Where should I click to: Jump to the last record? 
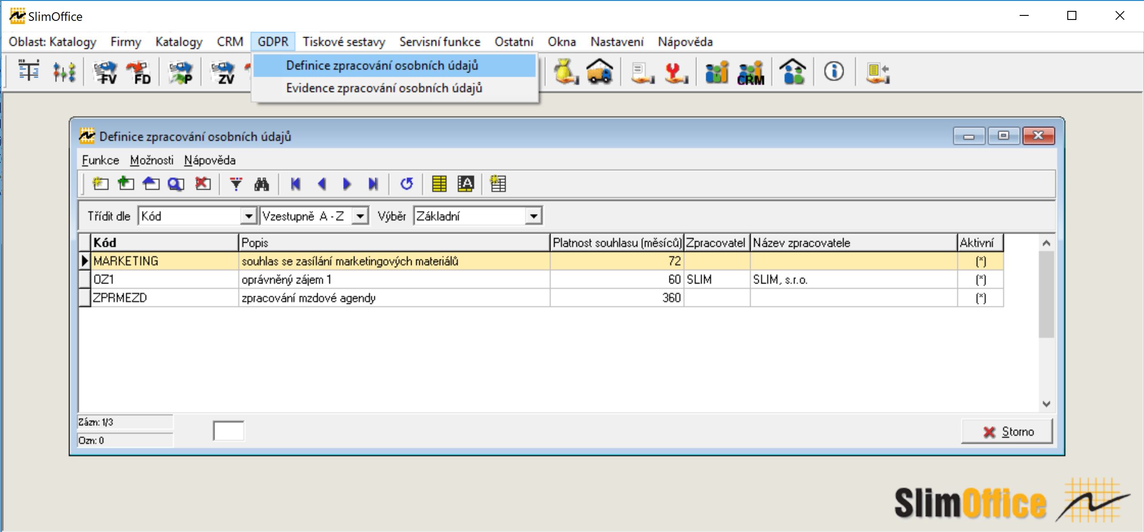click(x=373, y=184)
